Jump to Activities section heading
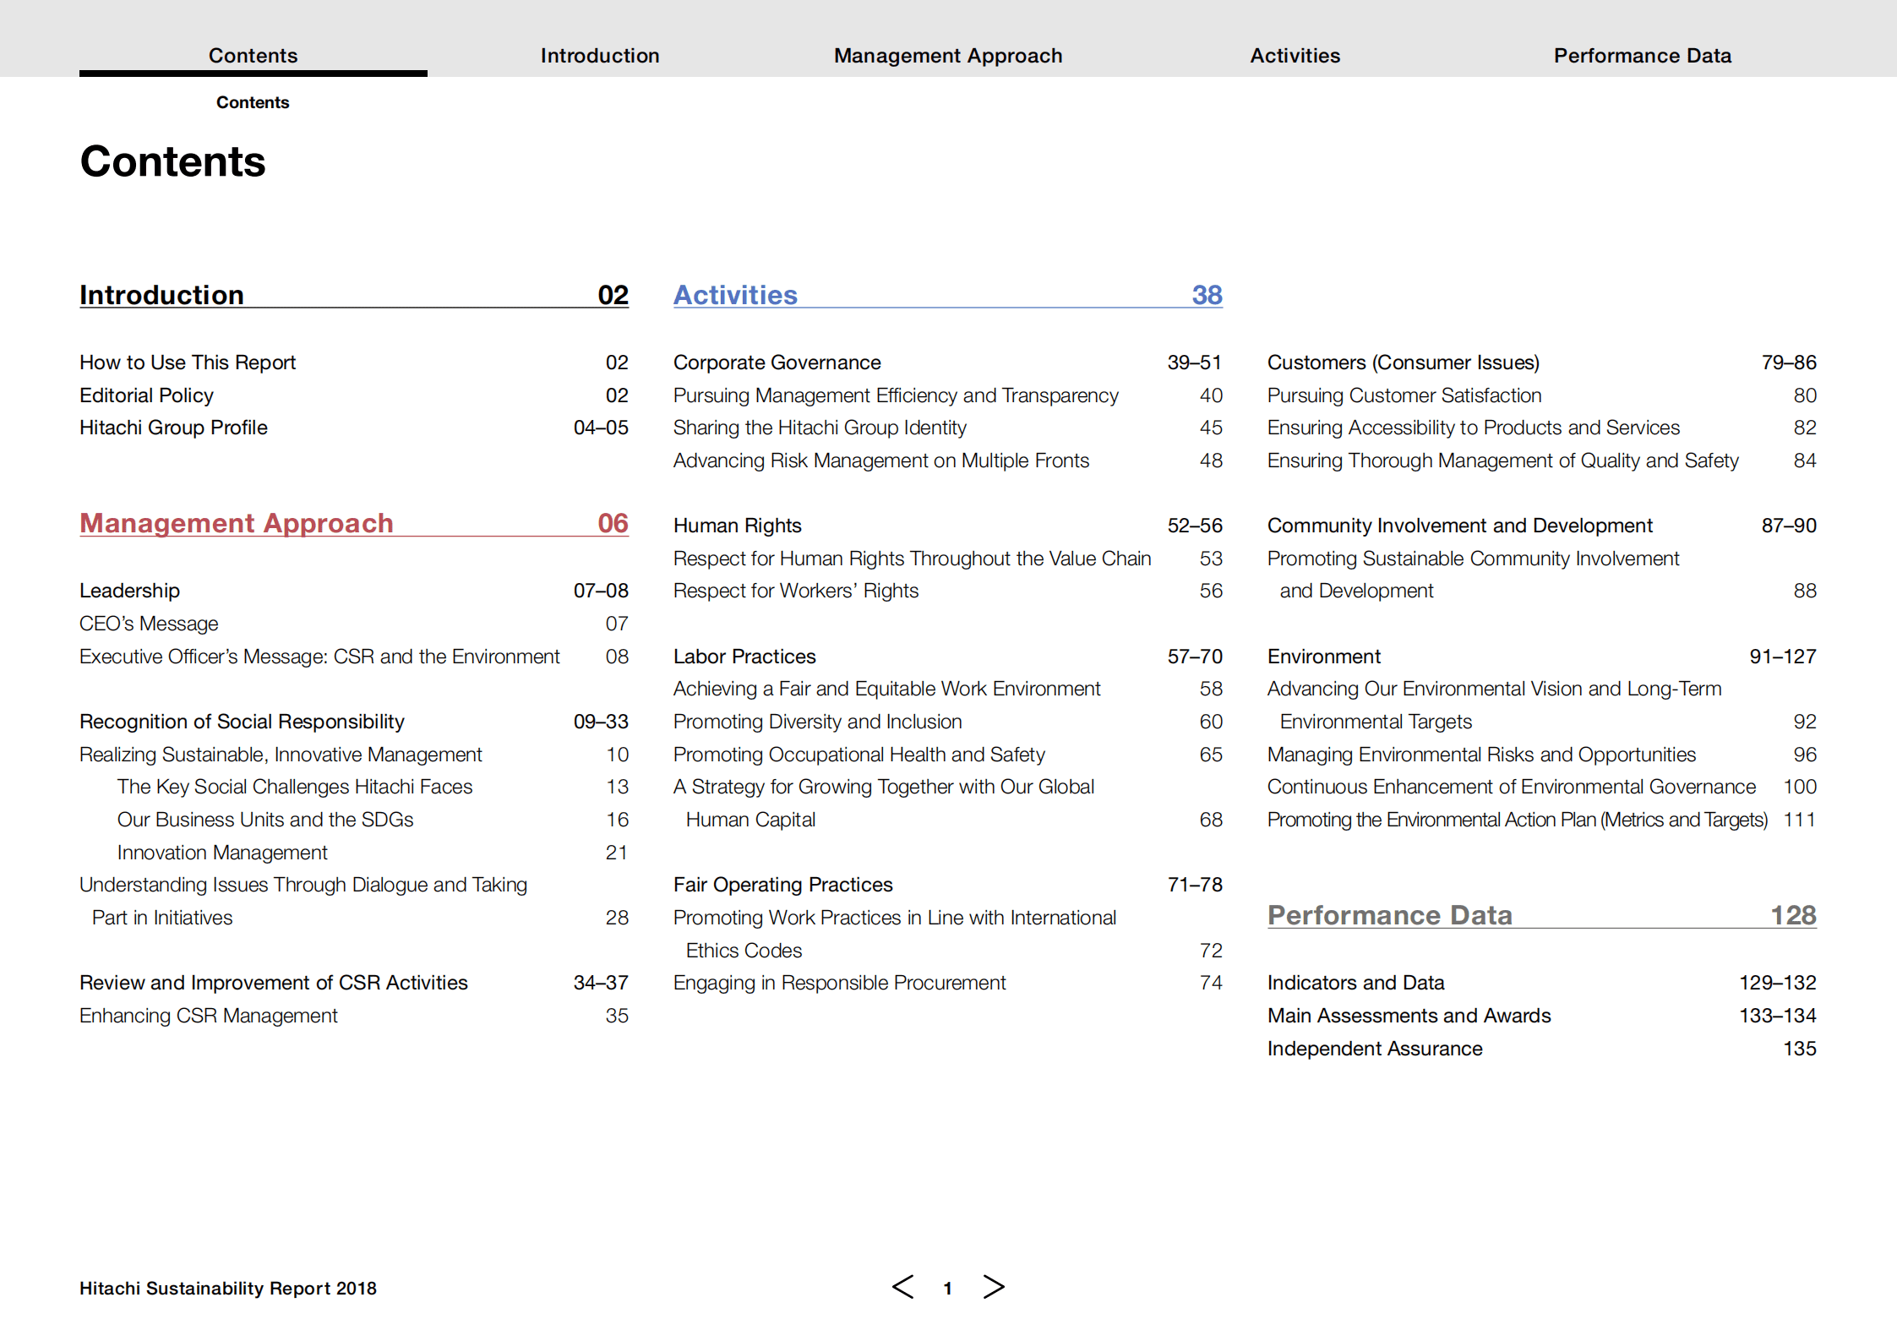 (735, 295)
